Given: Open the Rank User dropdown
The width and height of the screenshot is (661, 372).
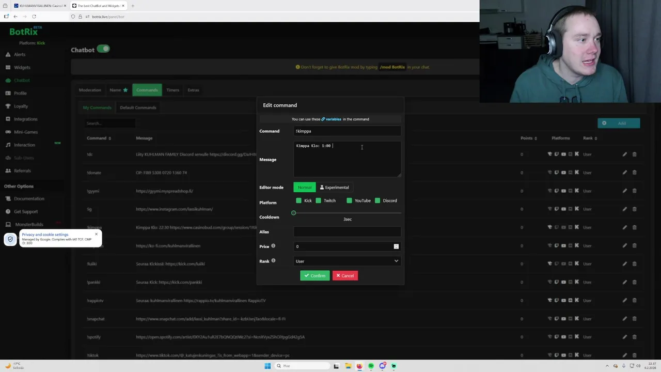Looking at the screenshot, I should (347, 261).
